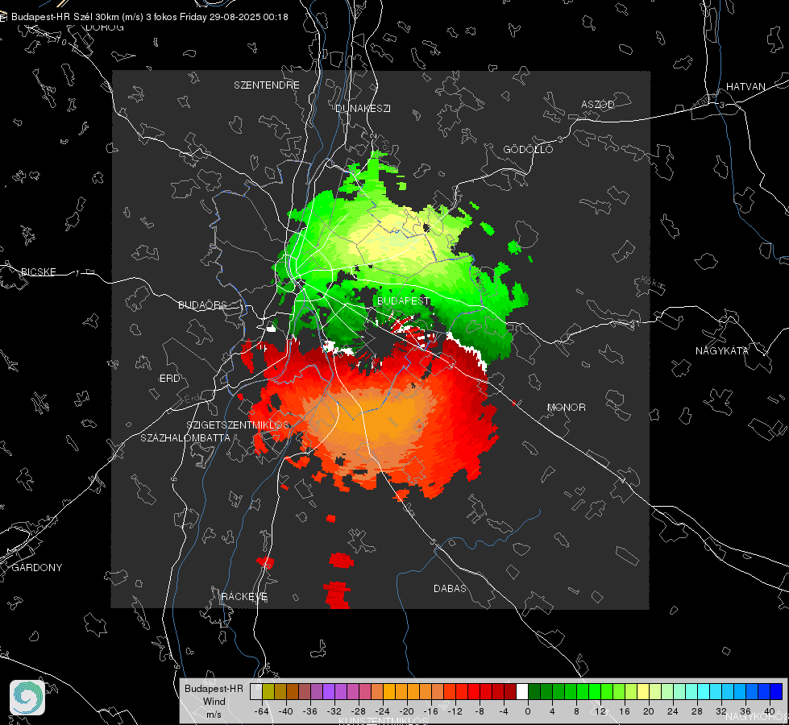This screenshot has width=789, height=725.
Task: Click the m/s unit label in legend
Action: click(214, 715)
